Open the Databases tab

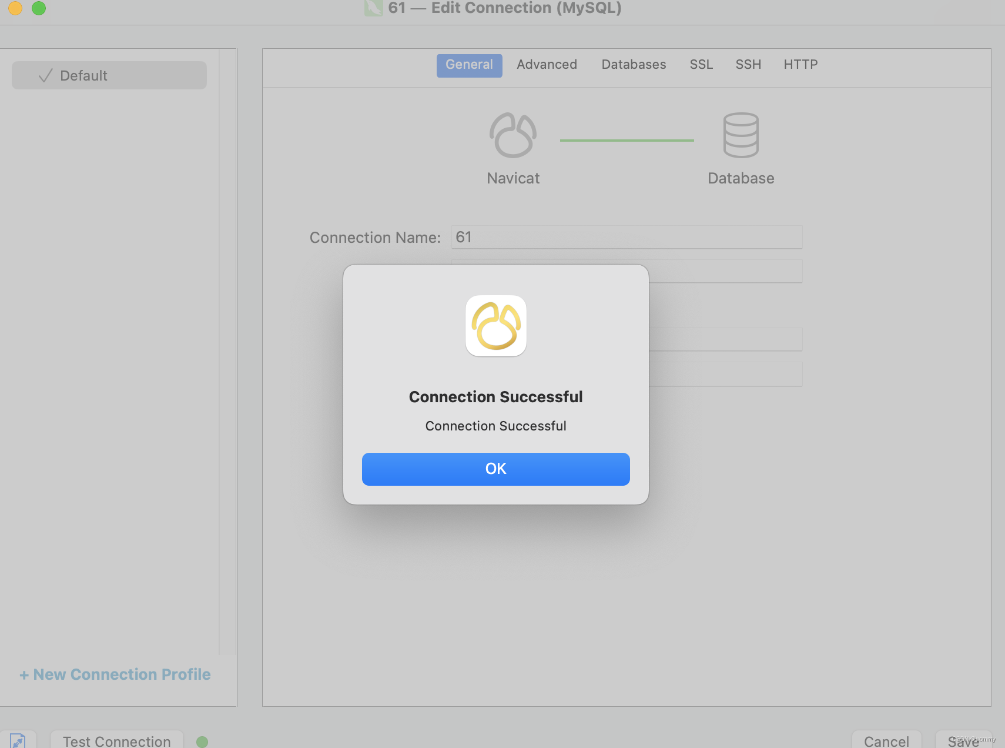tap(633, 65)
